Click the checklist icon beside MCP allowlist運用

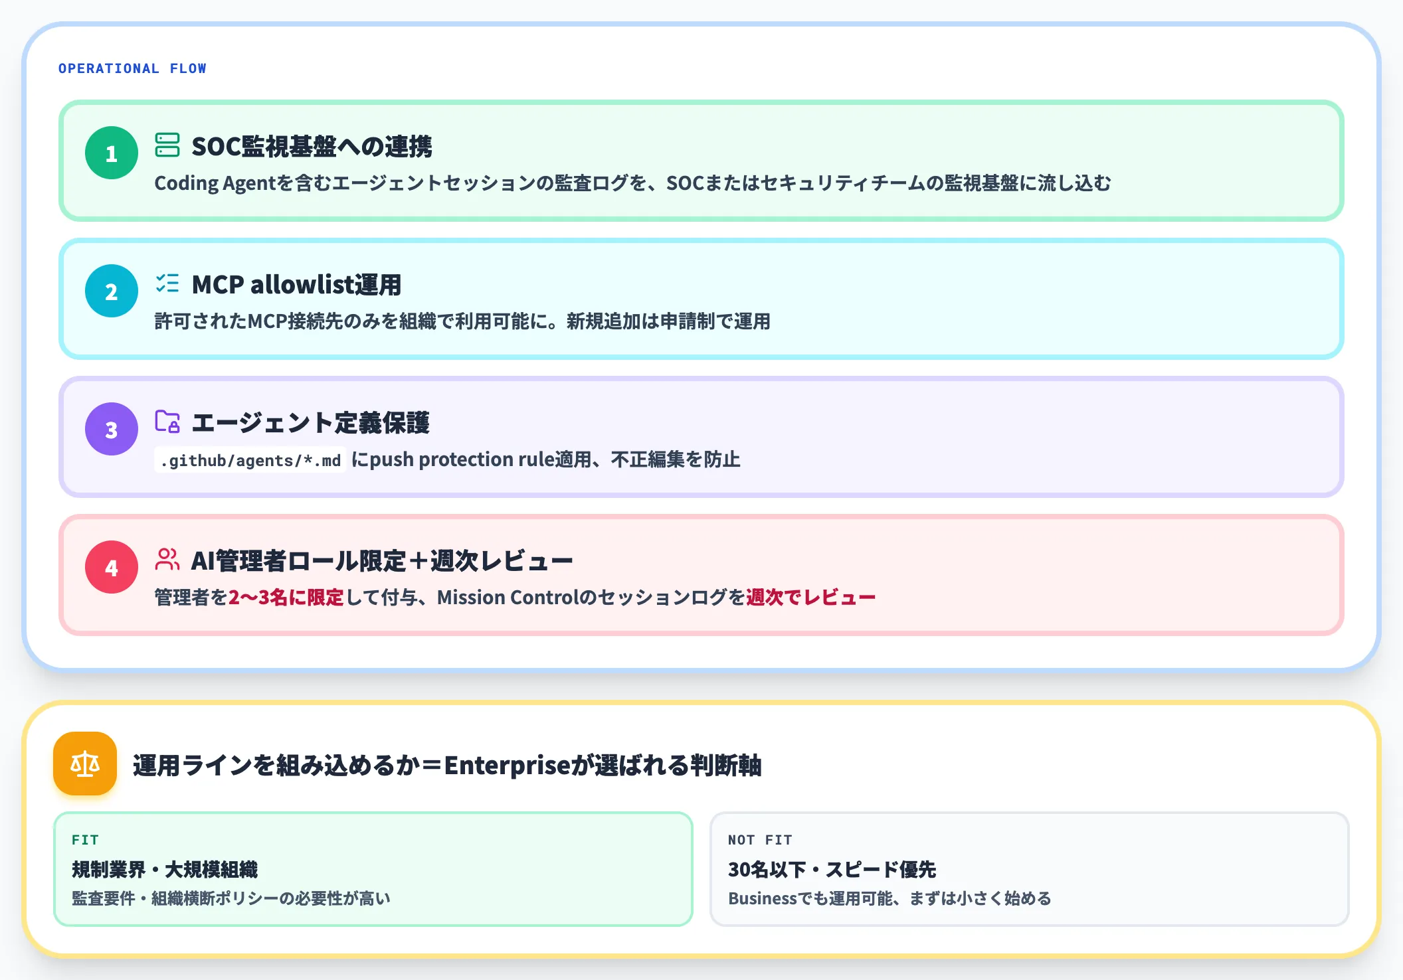(167, 284)
